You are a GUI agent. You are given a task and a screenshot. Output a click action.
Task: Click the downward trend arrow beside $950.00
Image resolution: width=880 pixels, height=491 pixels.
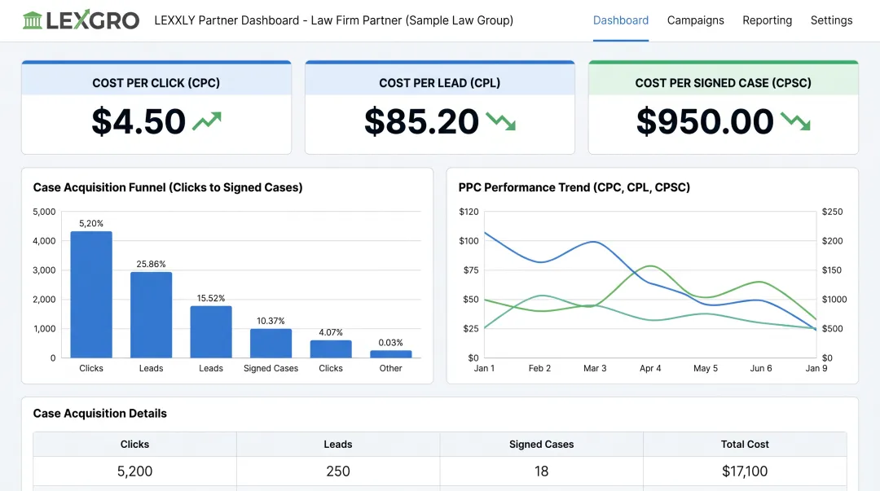(795, 121)
